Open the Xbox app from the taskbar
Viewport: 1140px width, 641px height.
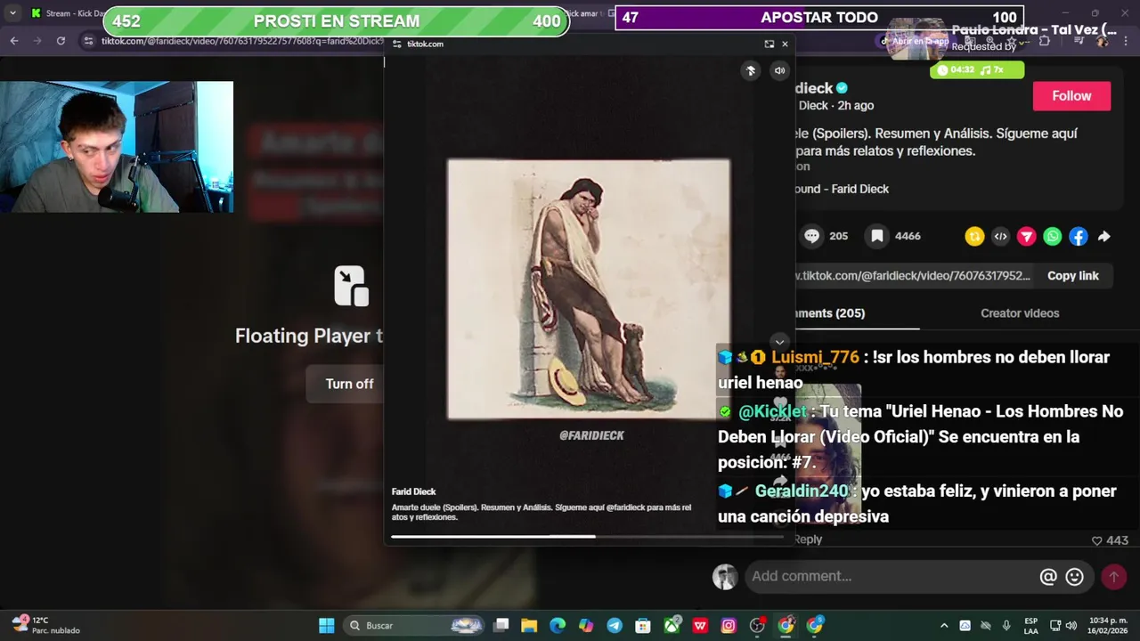click(672, 625)
